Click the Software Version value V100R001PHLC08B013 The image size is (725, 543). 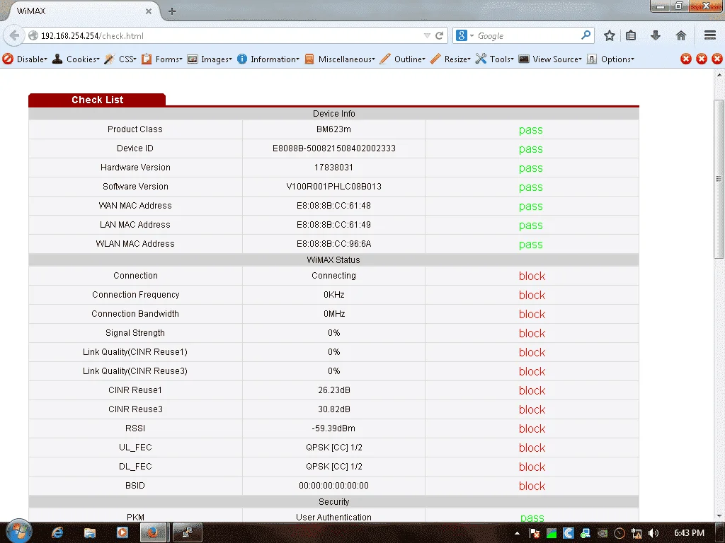[x=334, y=187]
